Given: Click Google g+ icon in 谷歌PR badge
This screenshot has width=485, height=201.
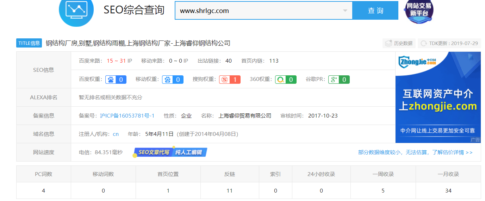Looking at the screenshot, I should coord(334,80).
